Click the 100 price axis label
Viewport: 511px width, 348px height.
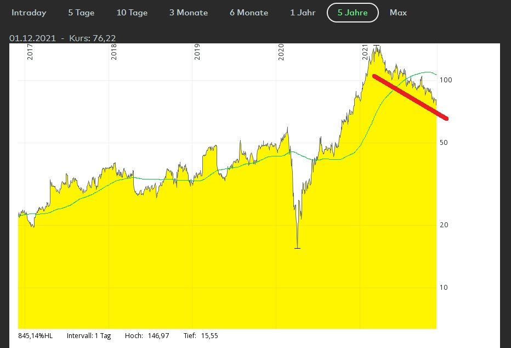pos(446,80)
